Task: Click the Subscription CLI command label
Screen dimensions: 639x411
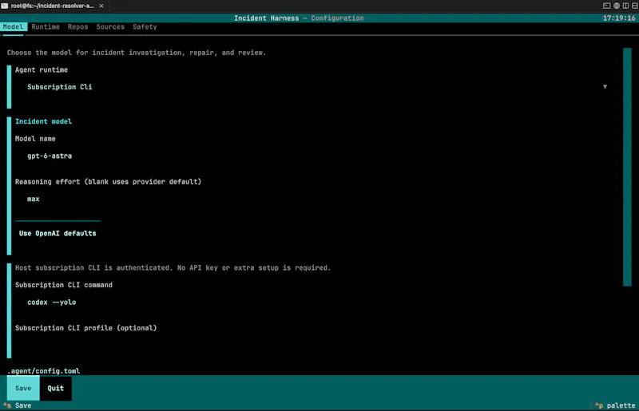Action: [64, 285]
